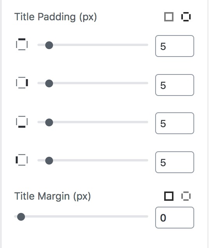
Task: Click the right padding slider handle
Action: pos(49,83)
